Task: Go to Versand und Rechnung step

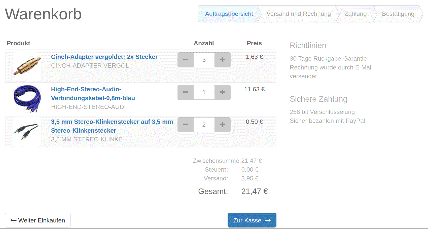Action: click(299, 14)
